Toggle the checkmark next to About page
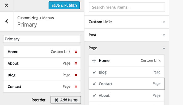Screen dimensions: 183x105 coord(94,96)
